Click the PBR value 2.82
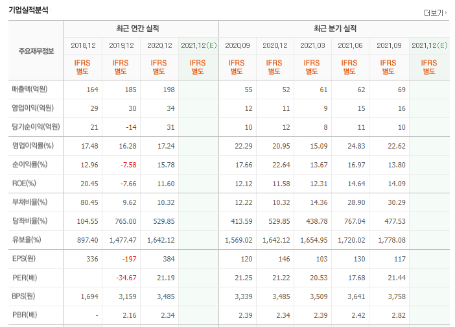The height and width of the screenshot is (327, 455). pos(399,315)
